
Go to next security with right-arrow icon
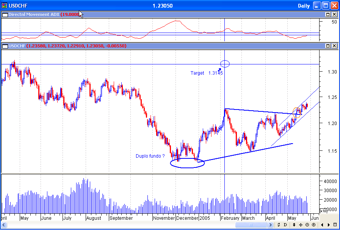[x=329, y=225]
